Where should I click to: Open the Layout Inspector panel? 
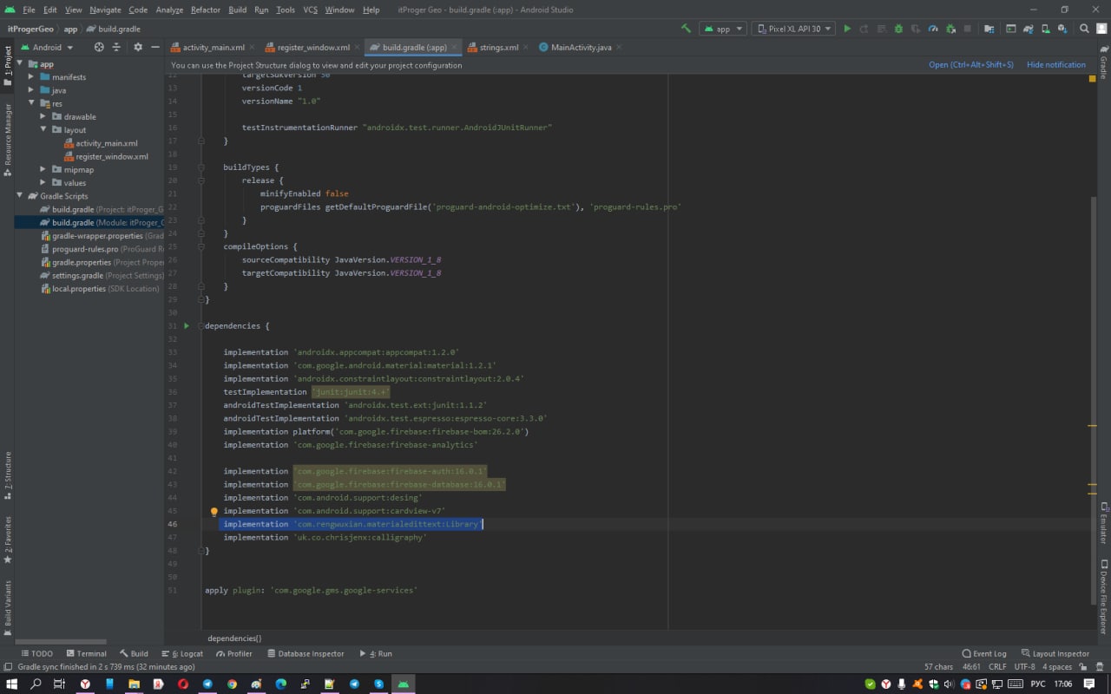coord(1055,653)
